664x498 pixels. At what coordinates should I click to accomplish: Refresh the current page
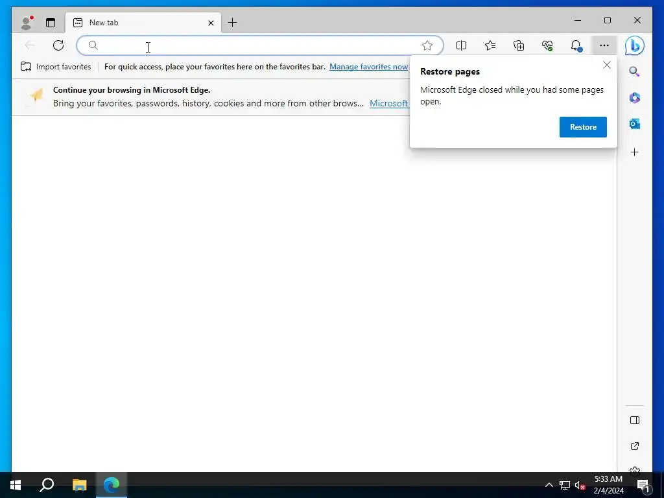[x=58, y=45]
